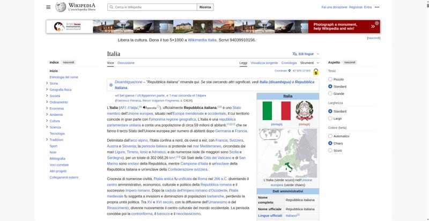Viewport: 429px width, 221px height.
Task: Expand the Società section
Action: [47, 95]
